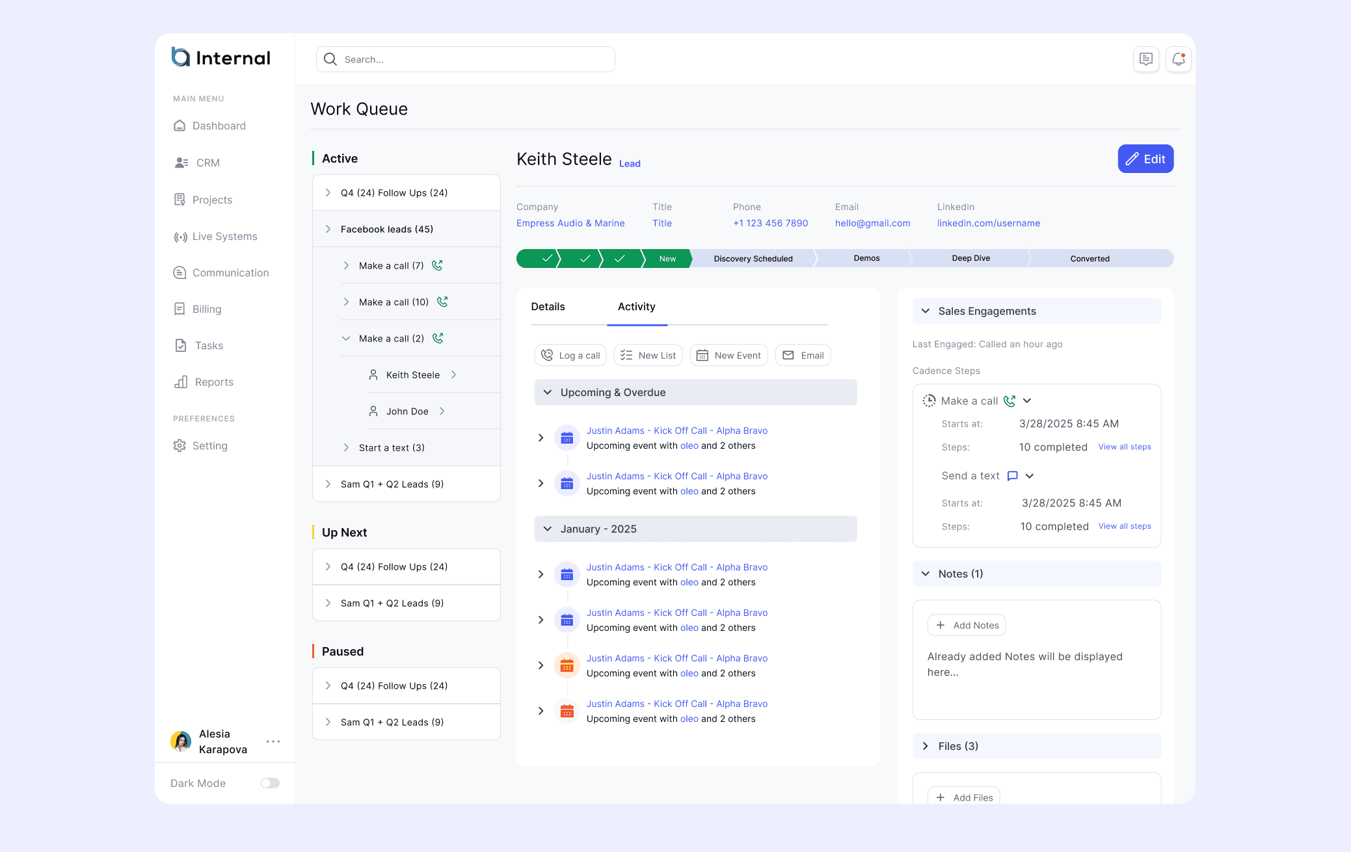Toggle Dark Mode switch

click(x=270, y=783)
